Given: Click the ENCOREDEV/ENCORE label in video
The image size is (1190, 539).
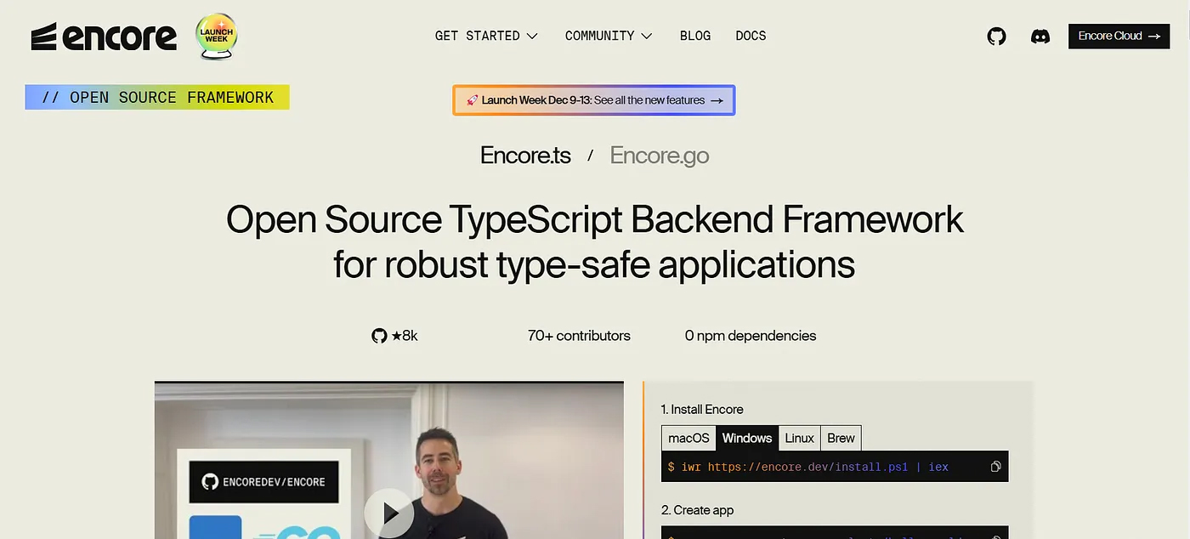Looking at the screenshot, I should (x=263, y=482).
